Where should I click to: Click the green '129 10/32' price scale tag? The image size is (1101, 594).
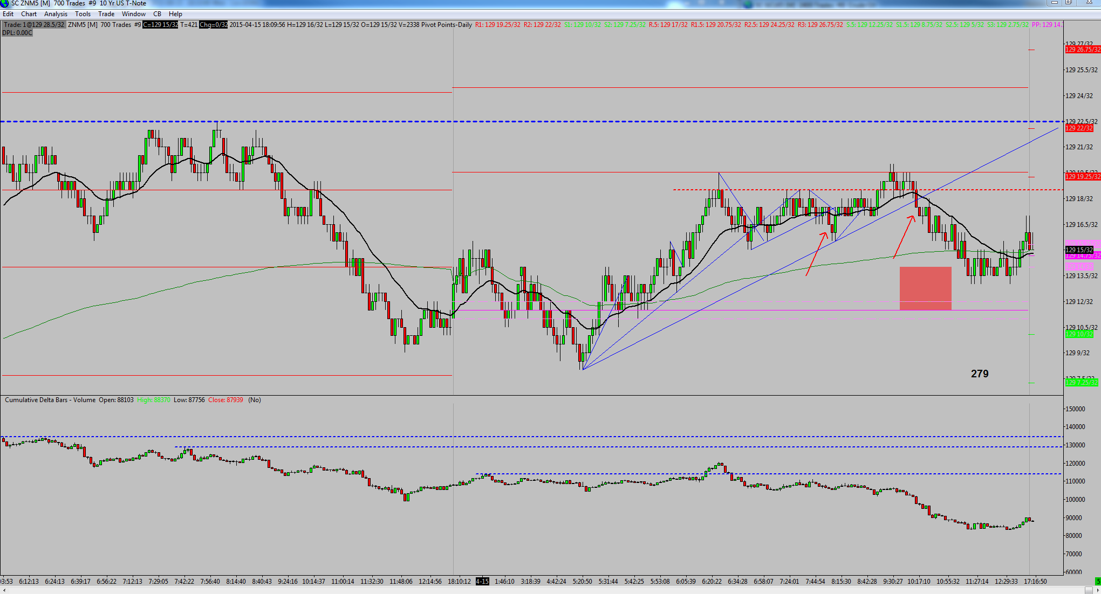pos(1079,334)
